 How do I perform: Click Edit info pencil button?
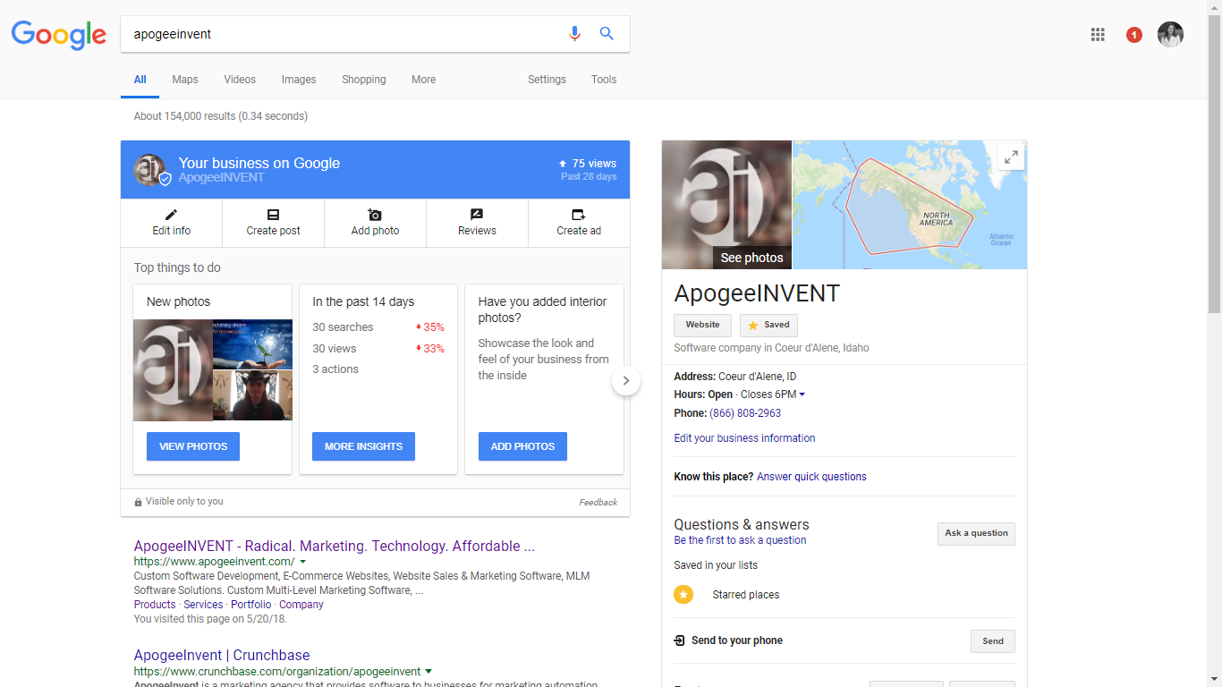click(x=172, y=223)
